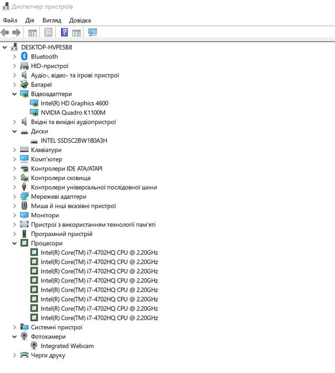
Task: Click the Контролери IDE ATA/ATAPI icon
Action: tap(24, 169)
